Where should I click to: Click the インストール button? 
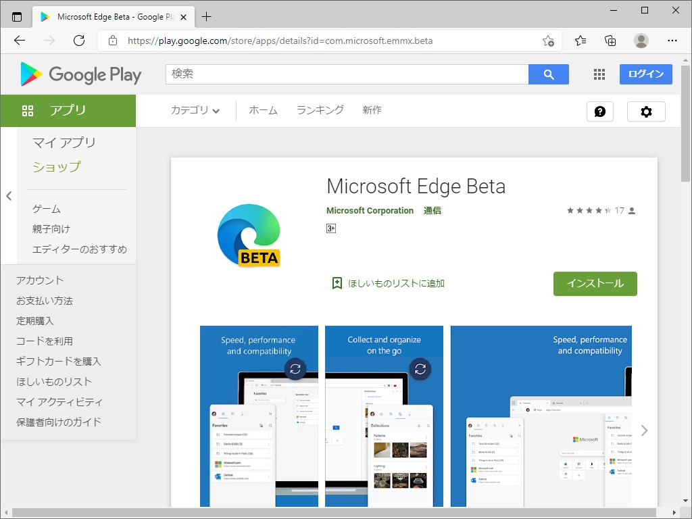[x=595, y=284]
